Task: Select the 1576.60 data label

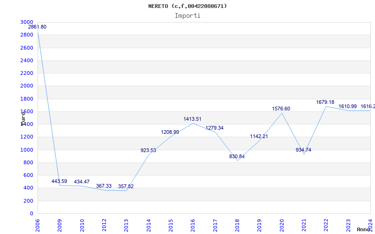Action: [x=281, y=109]
